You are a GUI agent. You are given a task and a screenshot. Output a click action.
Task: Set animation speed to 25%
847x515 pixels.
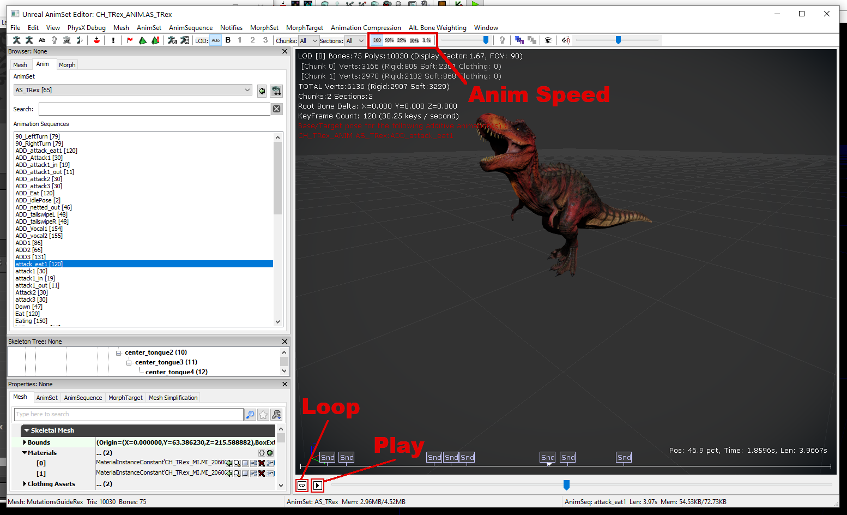pos(402,40)
